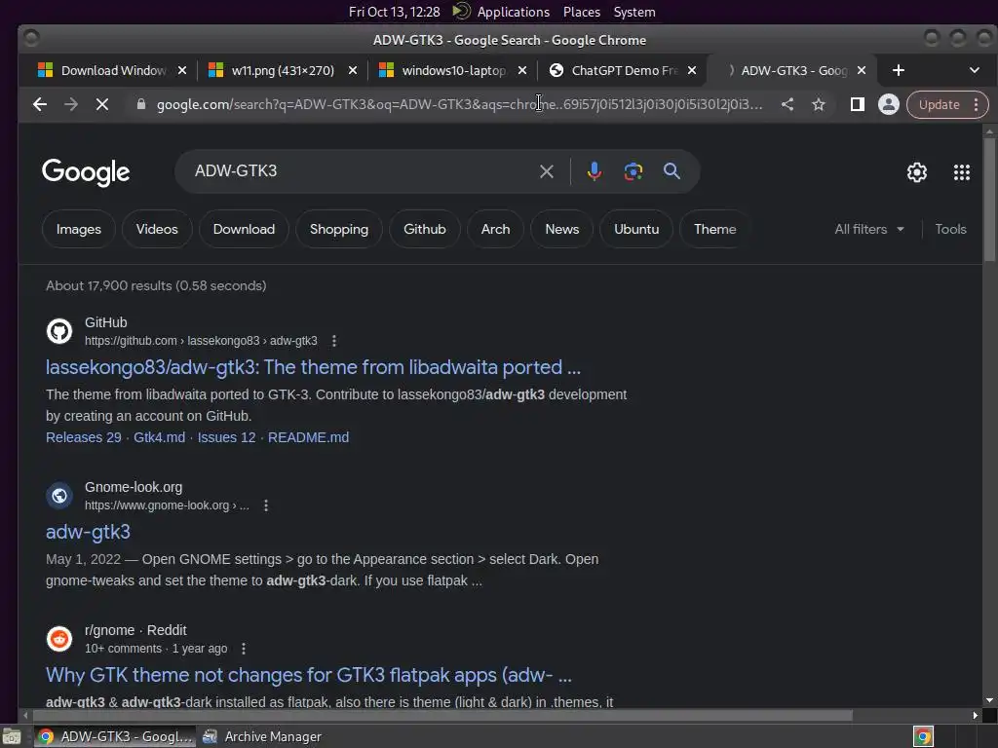998x748 pixels.
Task: Select the Download filter chip
Action: pos(244,229)
